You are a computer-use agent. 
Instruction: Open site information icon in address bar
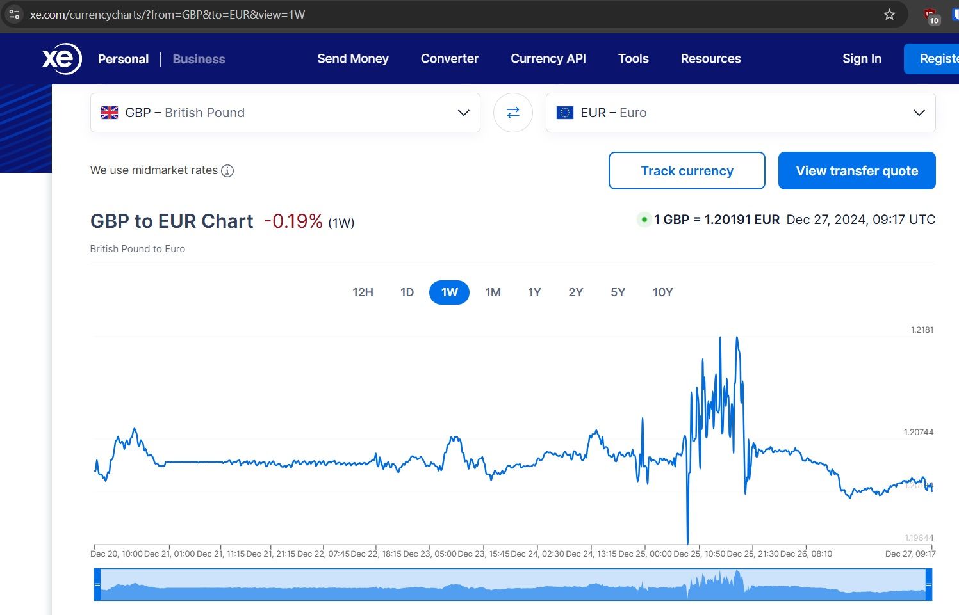tap(14, 14)
